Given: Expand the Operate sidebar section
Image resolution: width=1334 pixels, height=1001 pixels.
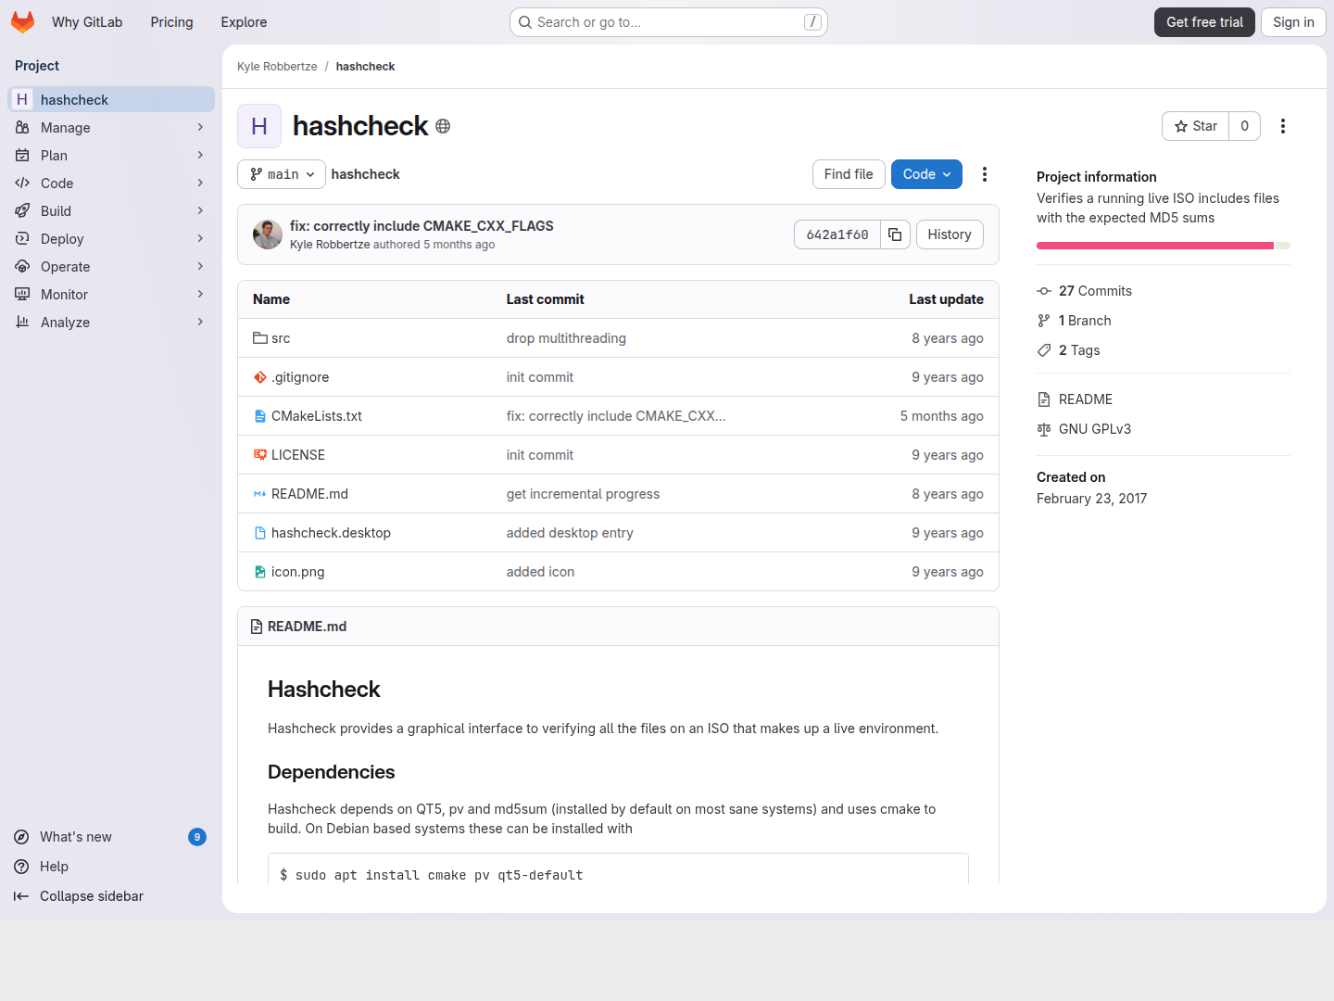Looking at the screenshot, I should 111,267.
